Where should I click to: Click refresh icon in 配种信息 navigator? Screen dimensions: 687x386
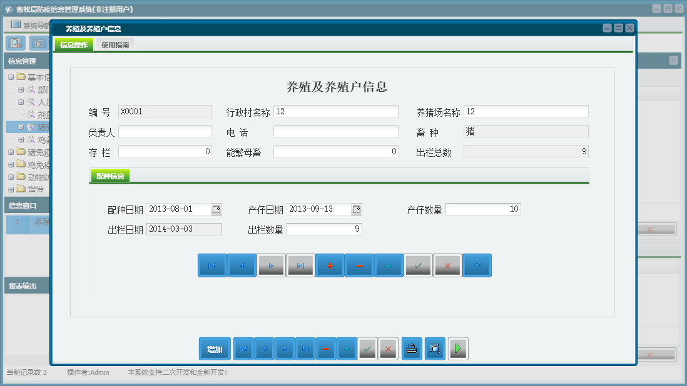tap(477, 265)
